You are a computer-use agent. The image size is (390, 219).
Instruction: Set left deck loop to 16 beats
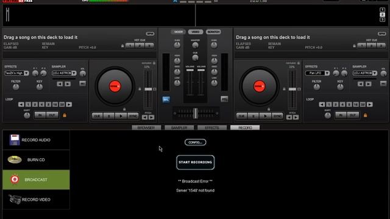pyautogui.click(x=55, y=105)
